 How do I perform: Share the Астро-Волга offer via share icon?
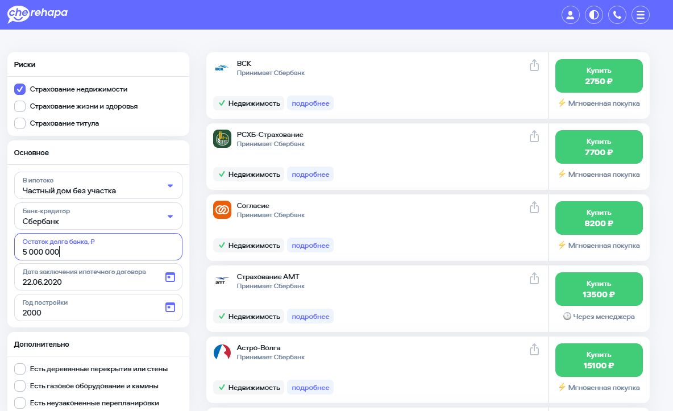(x=534, y=350)
